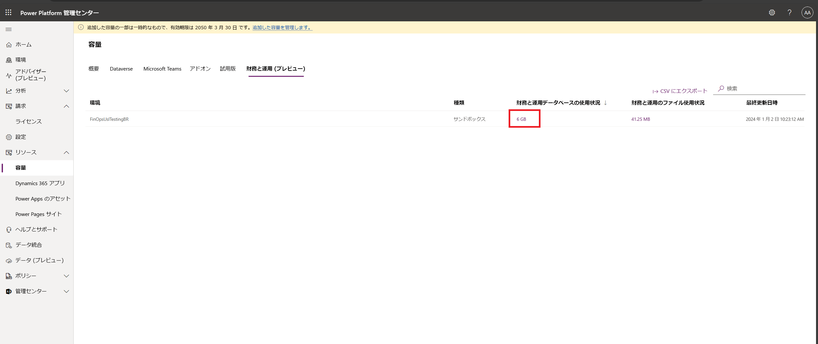
Task: Click the アドバイザー pulse icon
Action: 9,75
